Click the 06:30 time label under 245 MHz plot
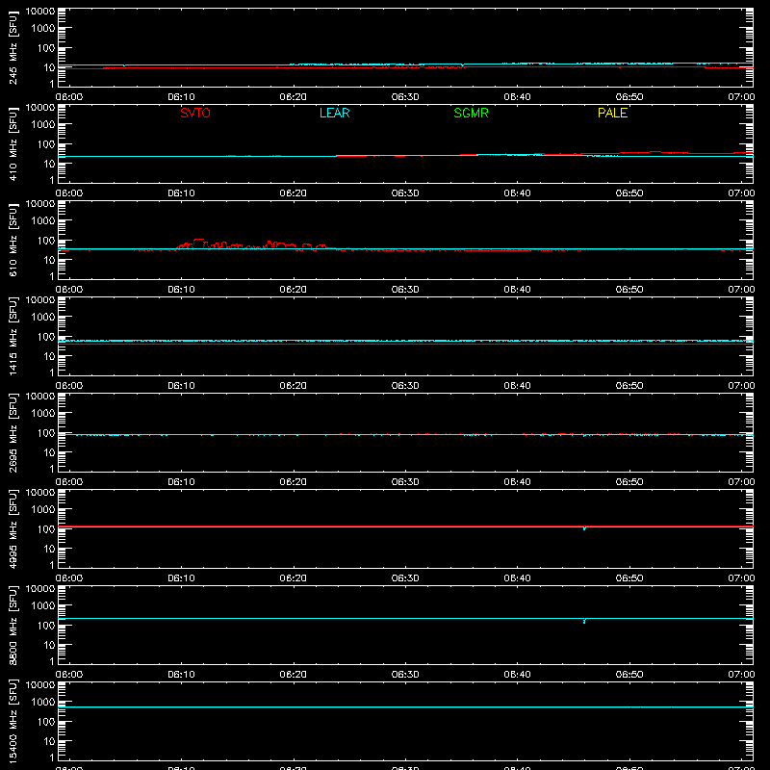 pyautogui.click(x=405, y=97)
